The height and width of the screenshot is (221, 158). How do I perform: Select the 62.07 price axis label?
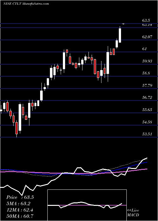tap(147, 37)
